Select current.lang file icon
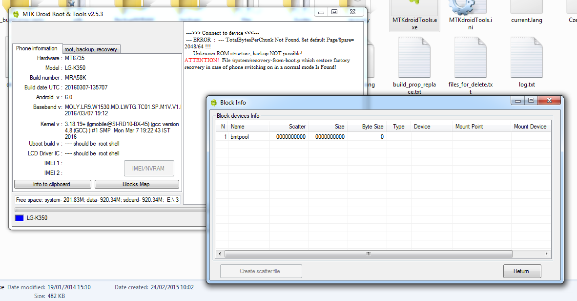The width and height of the screenshot is (577, 301). [526, 13]
